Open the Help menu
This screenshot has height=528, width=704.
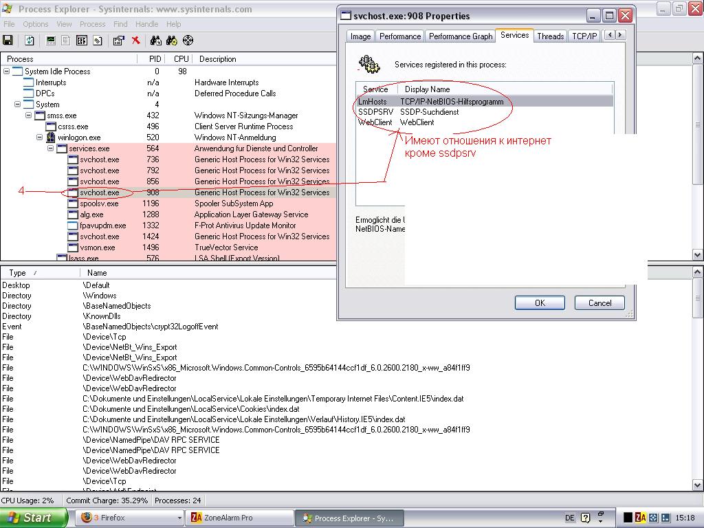coord(174,24)
